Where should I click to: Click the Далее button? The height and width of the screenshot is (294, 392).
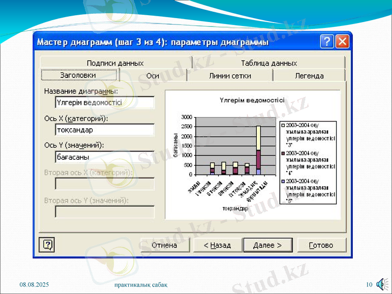[268, 245]
